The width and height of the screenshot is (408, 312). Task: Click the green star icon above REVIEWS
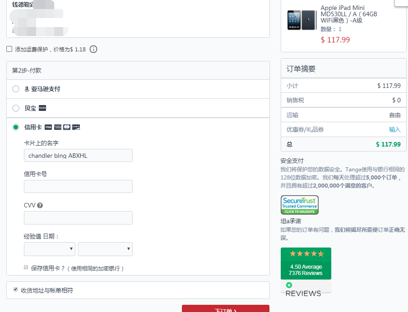tap(289, 285)
